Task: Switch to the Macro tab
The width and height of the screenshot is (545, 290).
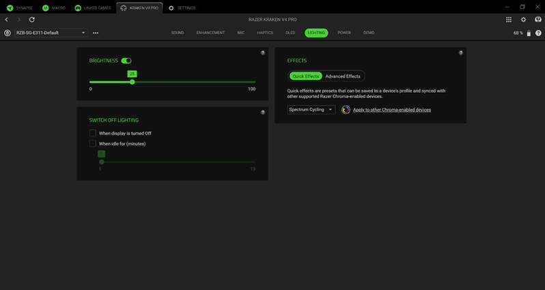Action: (53, 8)
